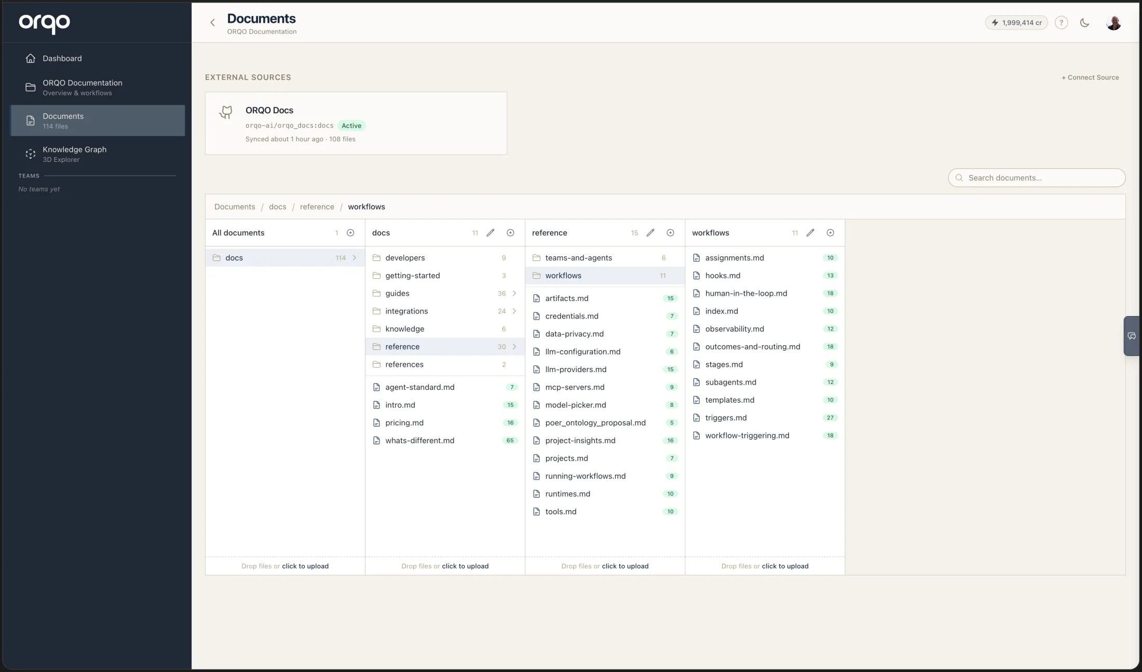Open the user avatar menu
The image size is (1142, 672).
click(x=1113, y=22)
